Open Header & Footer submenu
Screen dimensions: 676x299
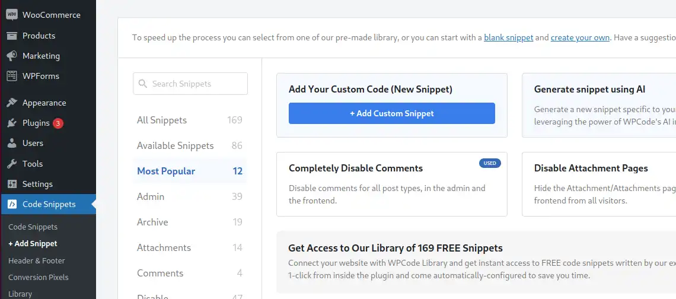(x=37, y=260)
